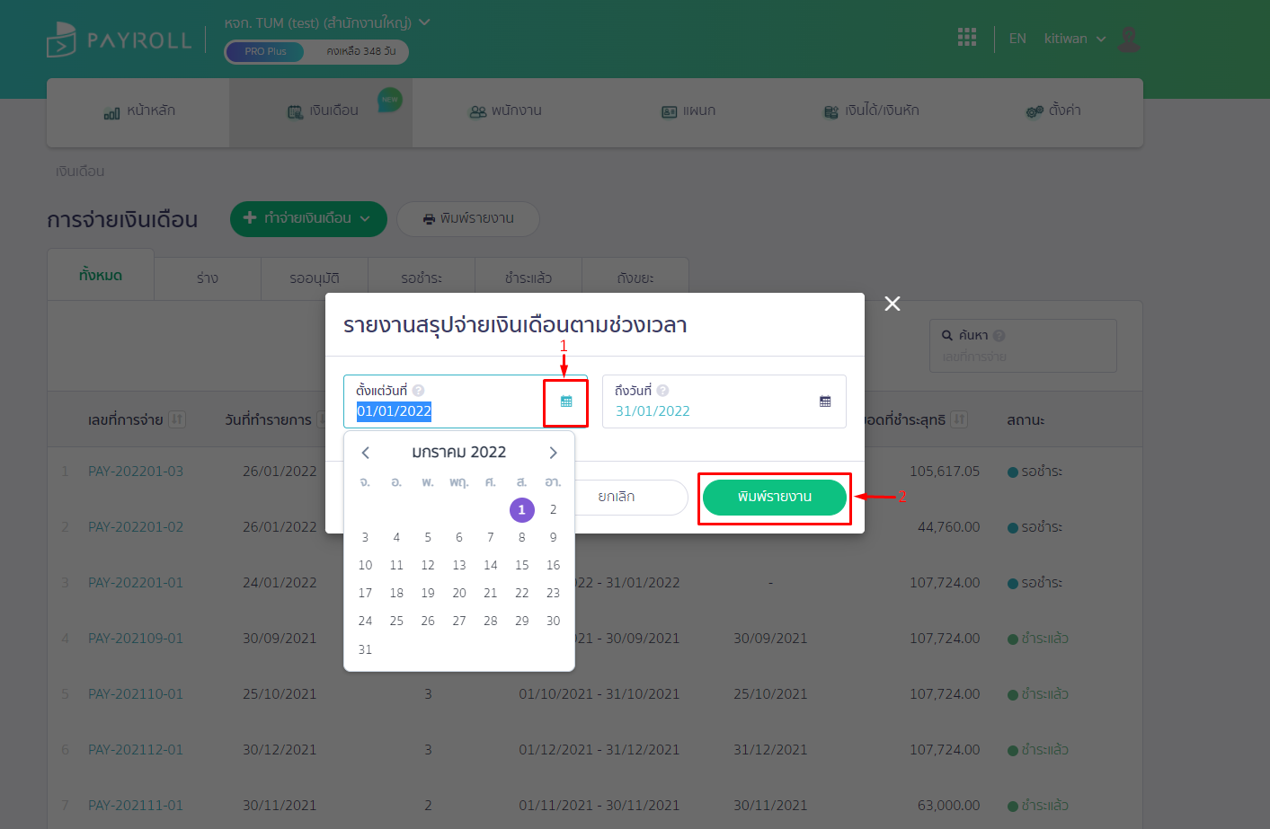Click the calendar icon beside ตั้งแต่วันที่ field
This screenshot has width=1270, height=829.
(x=565, y=401)
